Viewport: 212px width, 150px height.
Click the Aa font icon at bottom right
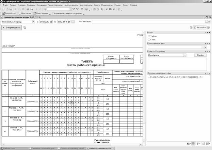[x=189, y=144]
